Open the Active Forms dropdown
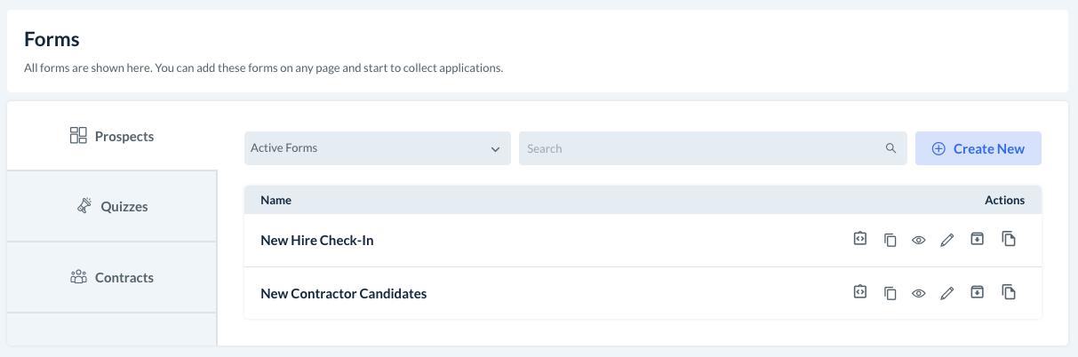The height and width of the screenshot is (357, 1078). click(x=377, y=148)
